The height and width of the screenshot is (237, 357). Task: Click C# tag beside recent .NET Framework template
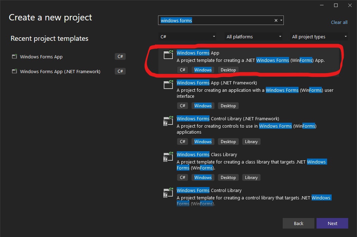(120, 71)
